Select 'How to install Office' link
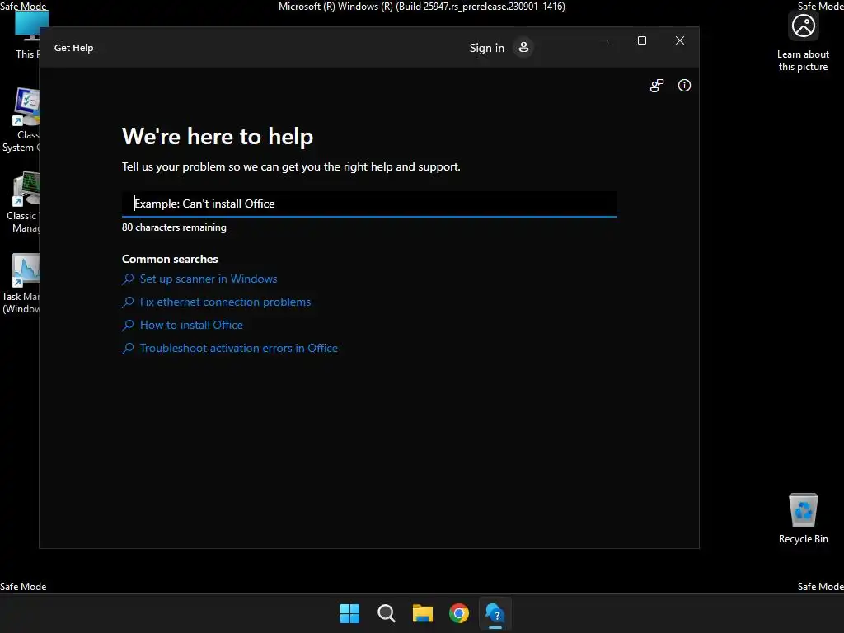This screenshot has height=633, width=844. coord(191,325)
